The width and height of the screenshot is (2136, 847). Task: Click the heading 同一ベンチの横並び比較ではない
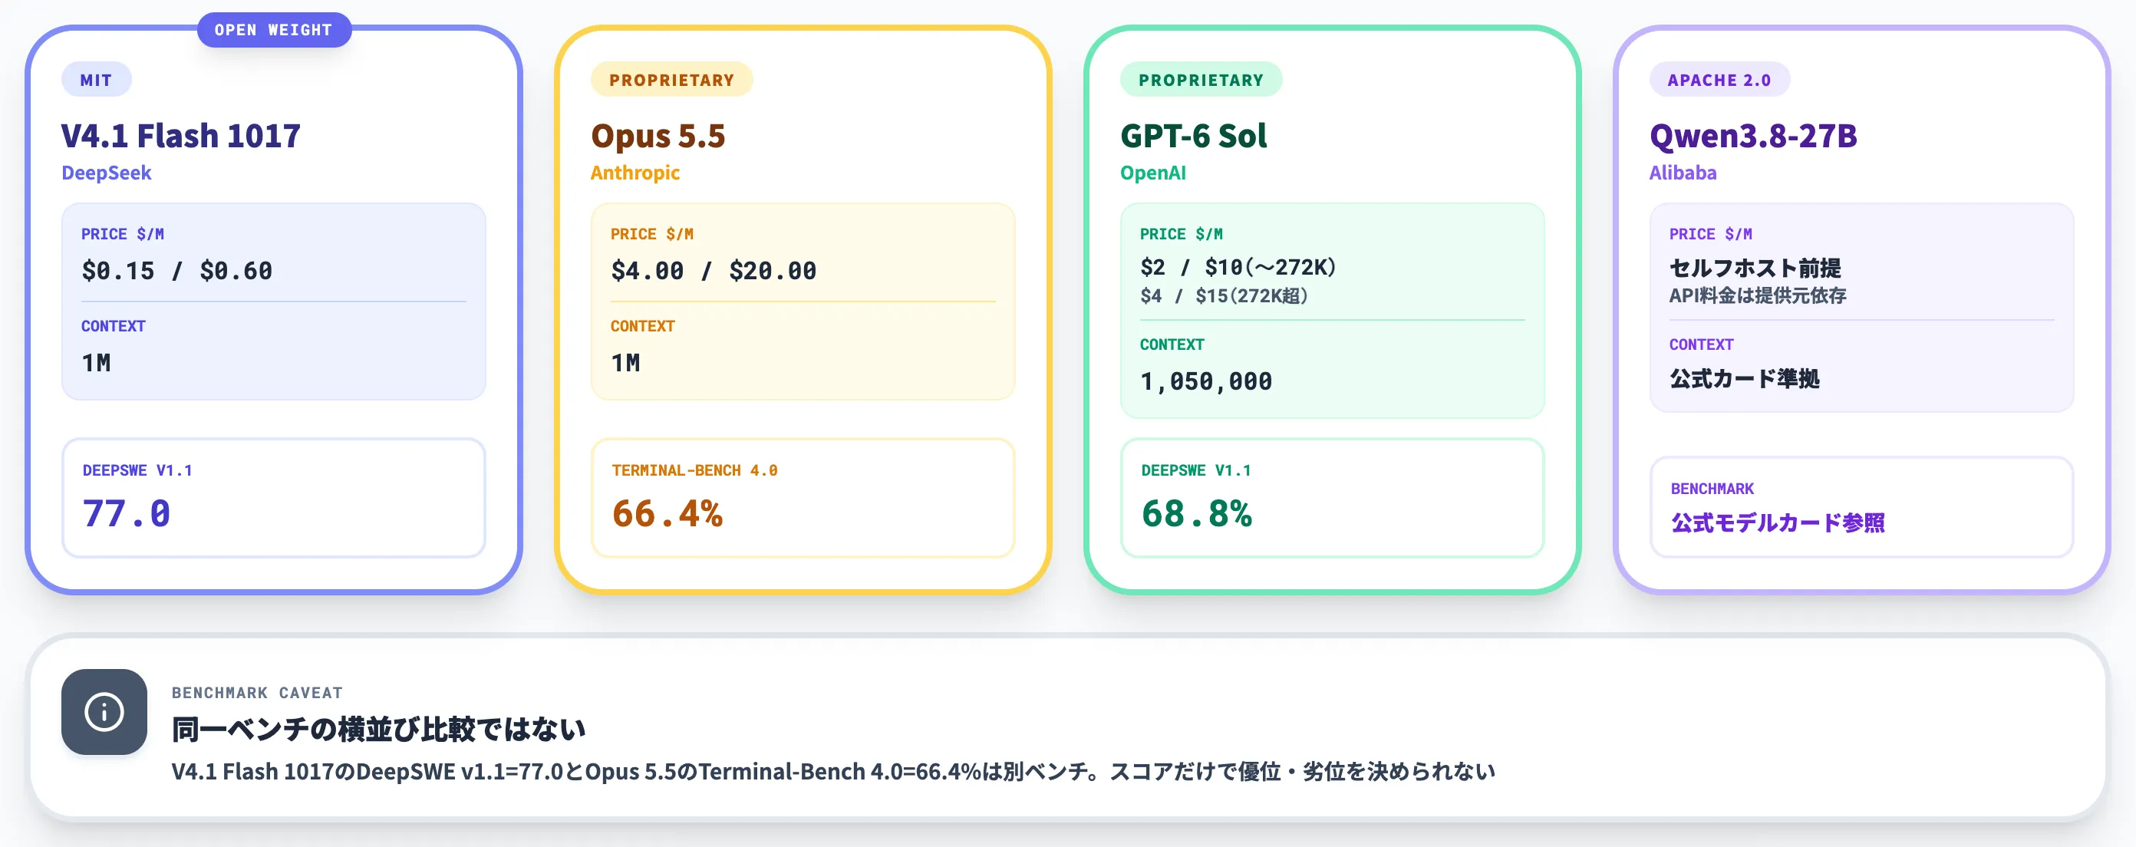378,730
